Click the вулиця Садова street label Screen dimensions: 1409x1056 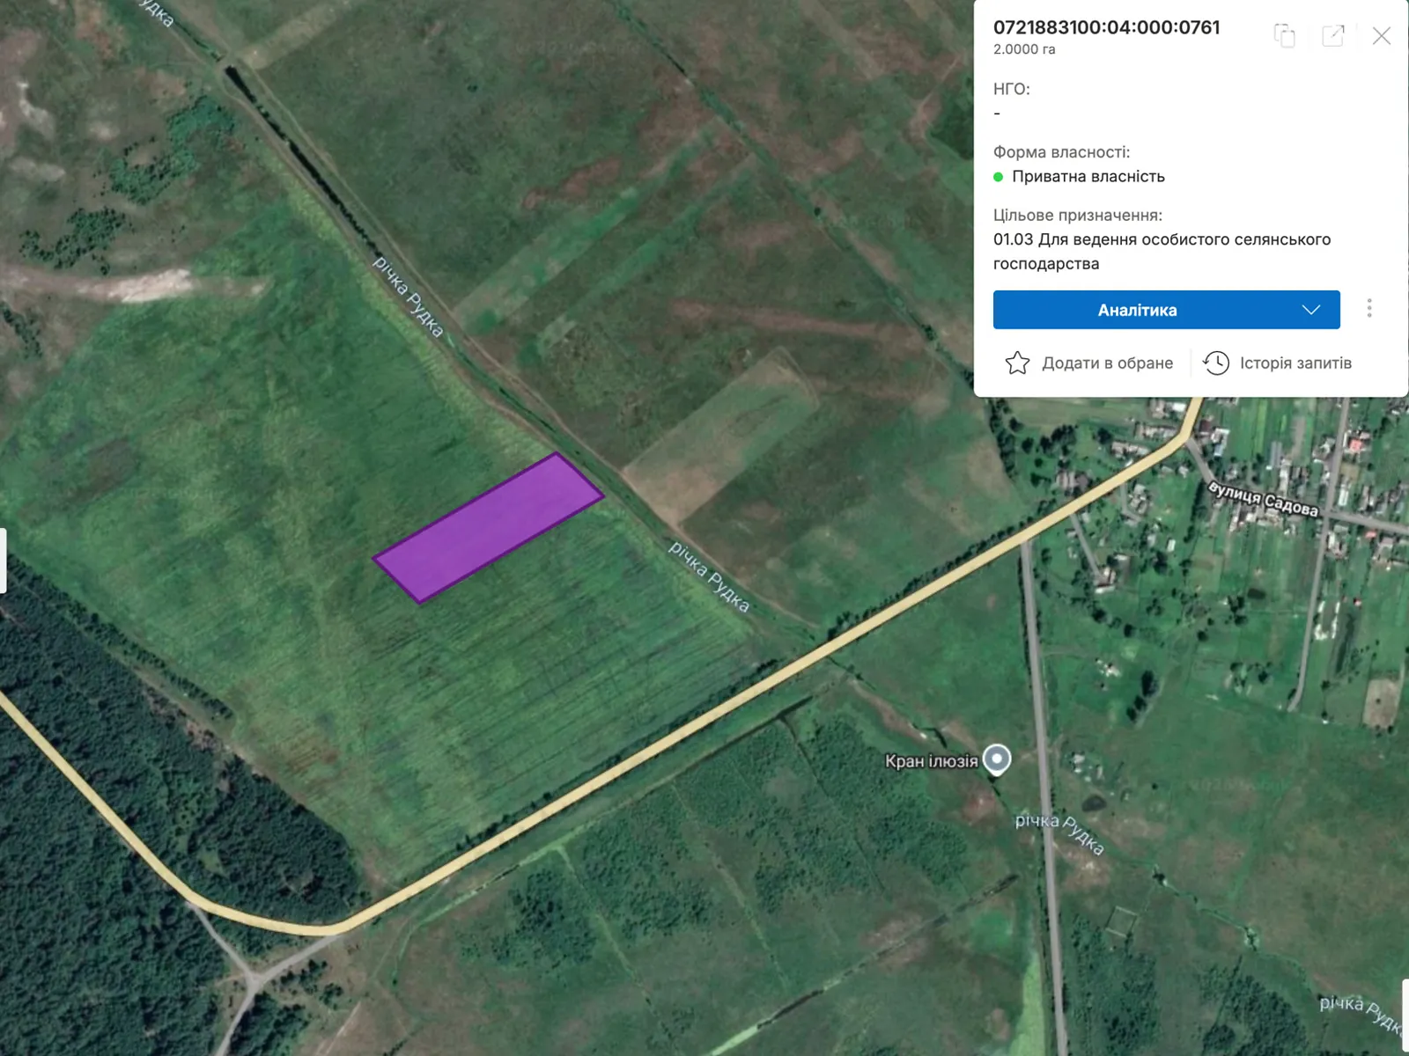(x=1263, y=499)
